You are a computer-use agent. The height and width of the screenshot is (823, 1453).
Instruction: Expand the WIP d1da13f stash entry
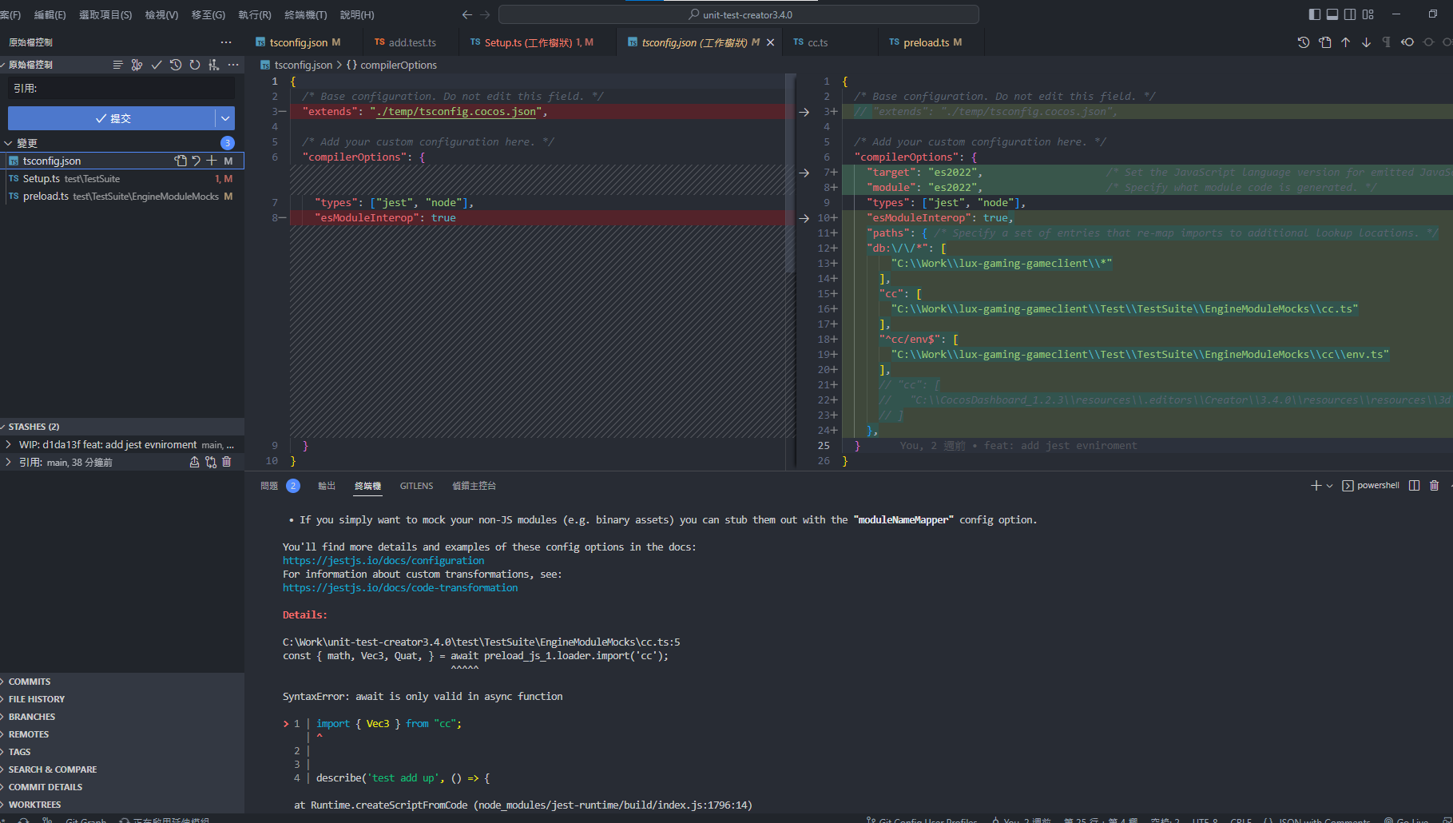pyautogui.click(x=8, y=444)
